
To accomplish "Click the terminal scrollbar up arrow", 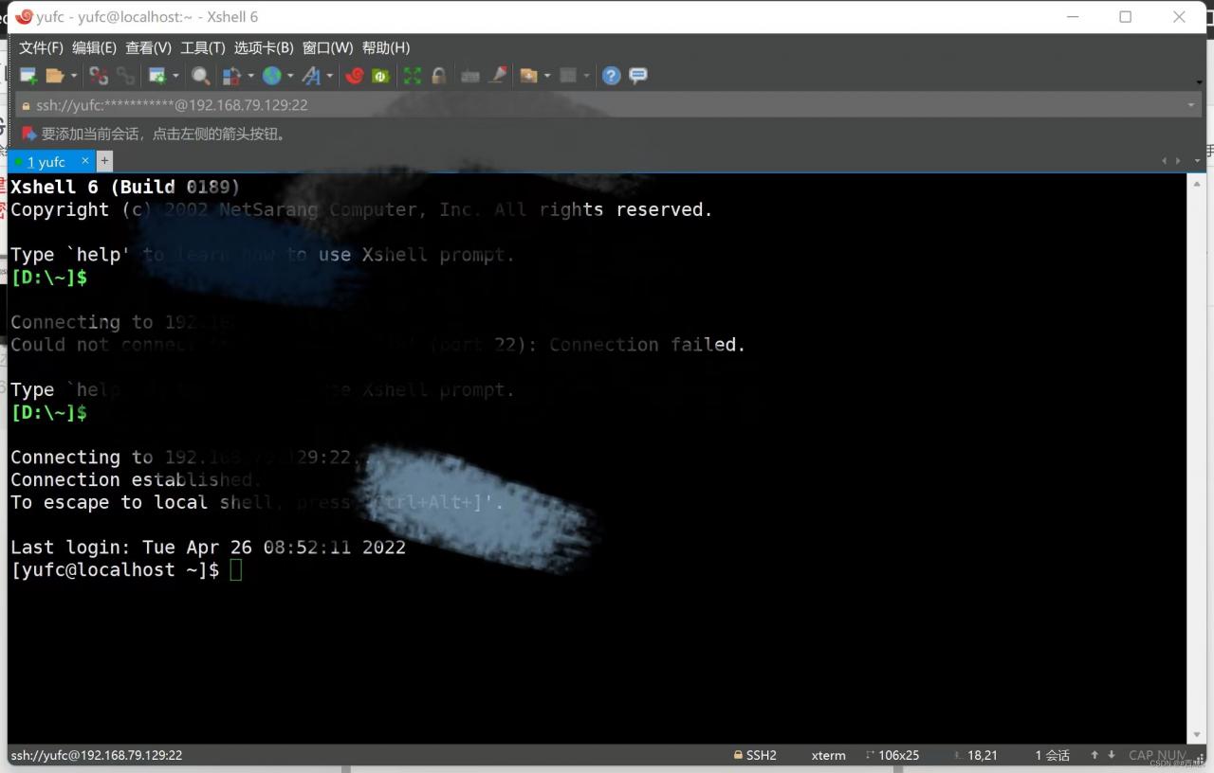I will pos(1195,182).
